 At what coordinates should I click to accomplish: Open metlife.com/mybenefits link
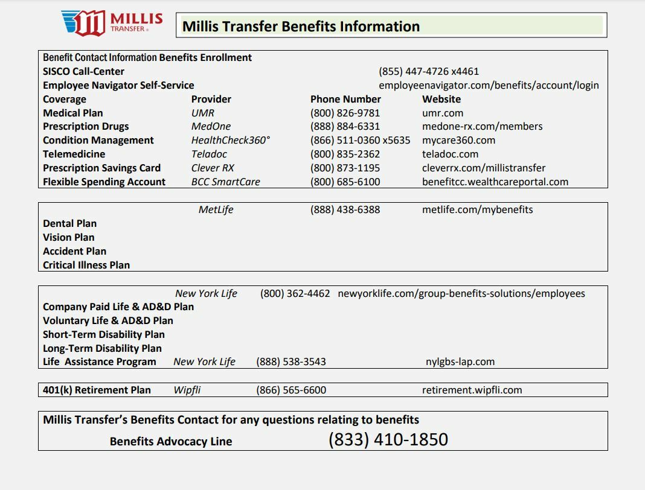477,209
